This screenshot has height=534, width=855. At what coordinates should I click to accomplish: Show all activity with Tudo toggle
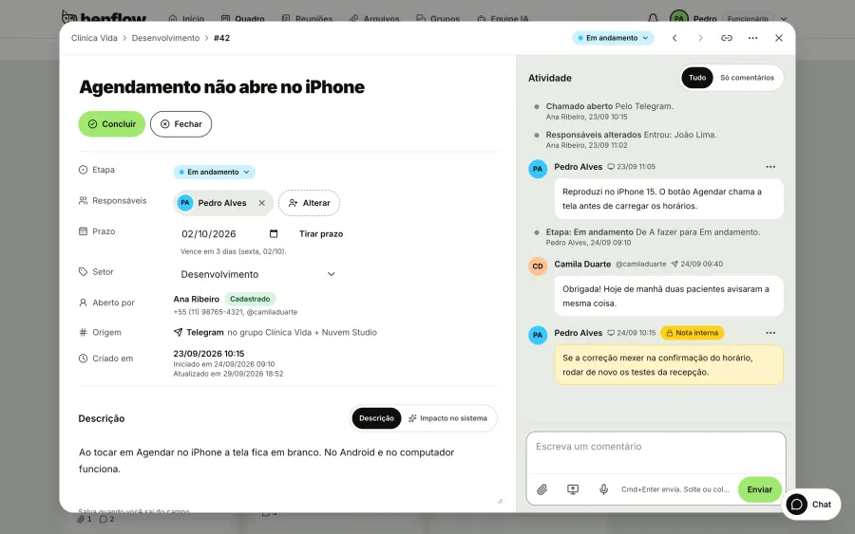click(697, 77)
